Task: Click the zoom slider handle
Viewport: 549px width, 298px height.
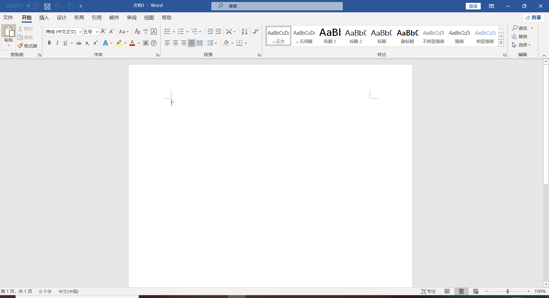Action: click(x=508, y=291)
